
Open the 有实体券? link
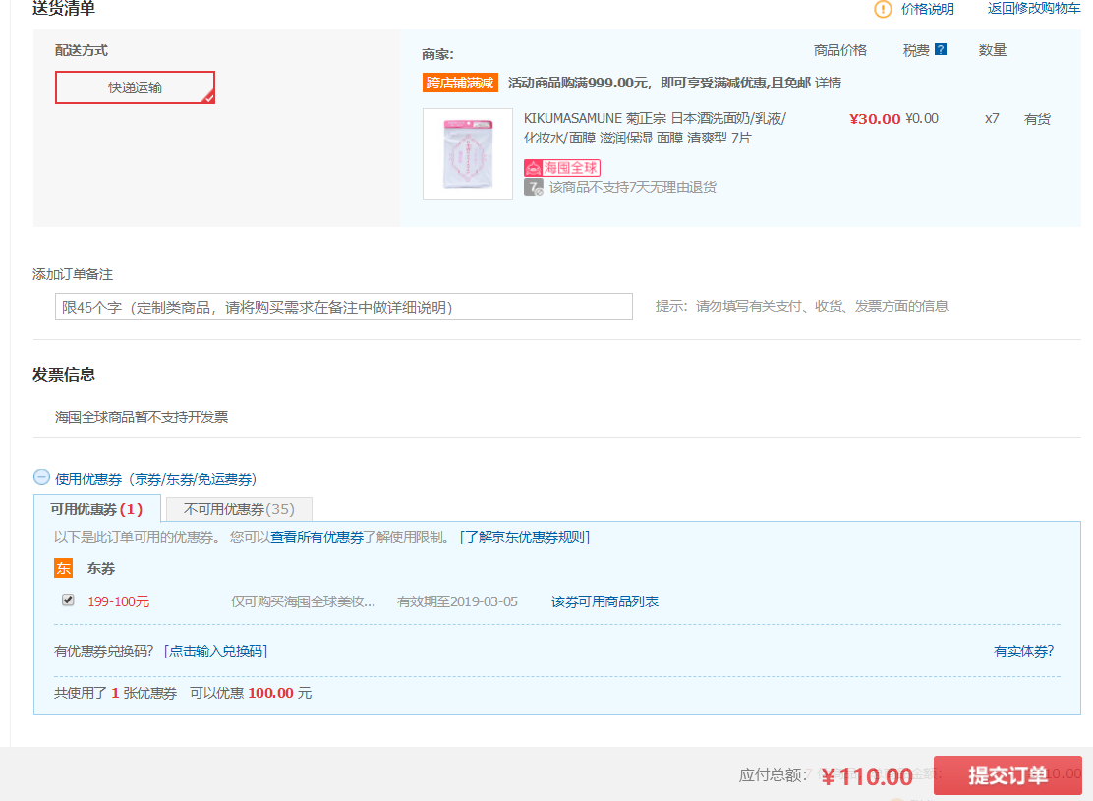pos(1024,651)
